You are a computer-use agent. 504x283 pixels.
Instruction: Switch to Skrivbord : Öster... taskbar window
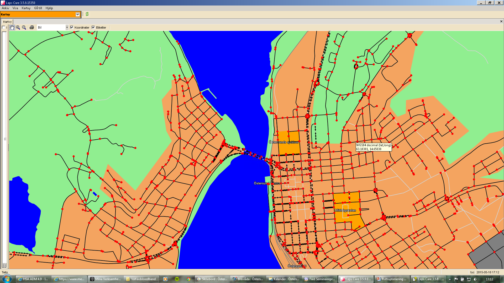coord(212,279)
